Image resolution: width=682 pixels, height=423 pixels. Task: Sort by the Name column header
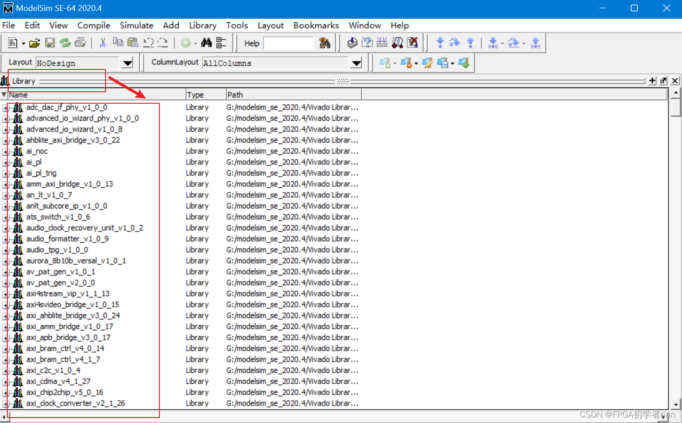pos(96,95)
